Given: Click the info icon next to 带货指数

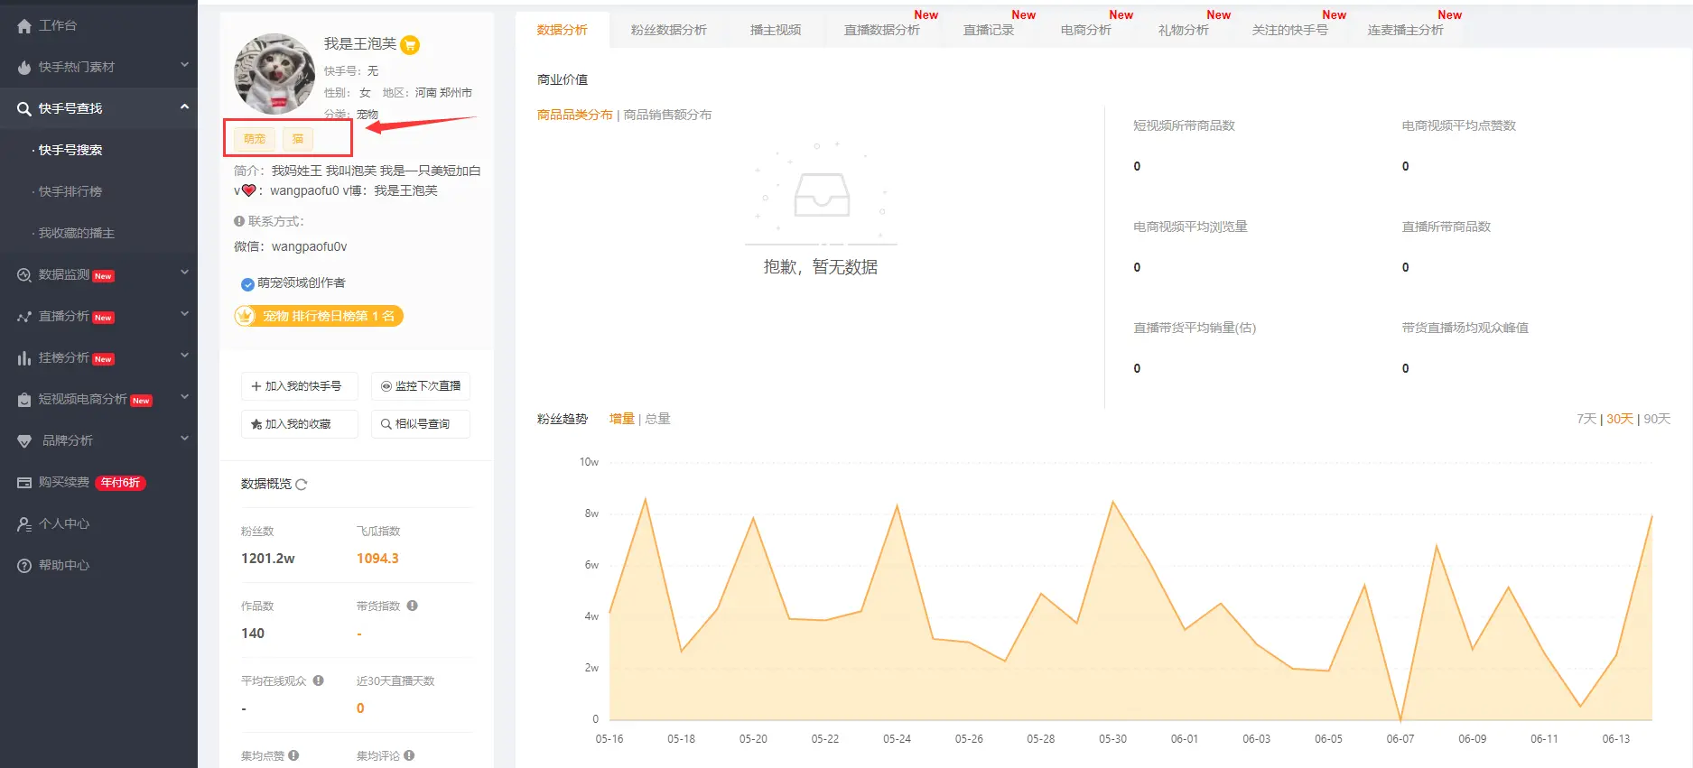Looking at the screenshot, I should 413,606.
